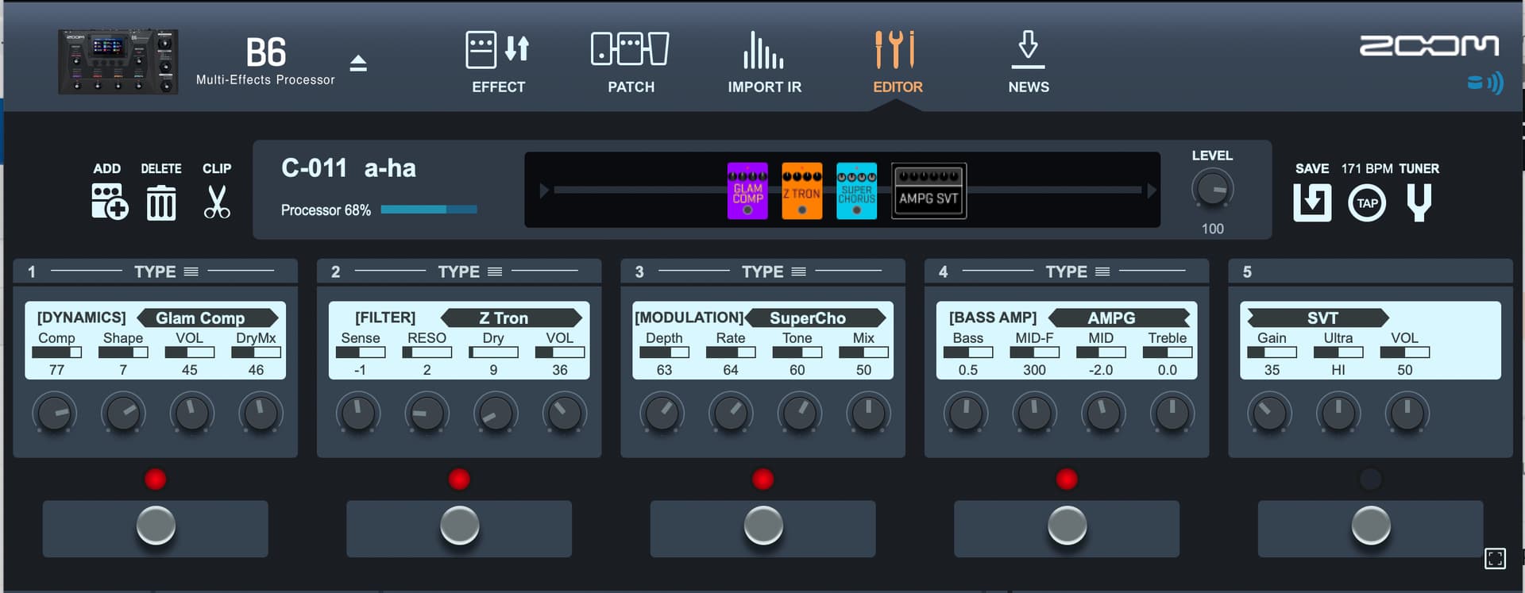Open the Tuner fork icon
The image size is (1525, 593).
[1419, 202]
